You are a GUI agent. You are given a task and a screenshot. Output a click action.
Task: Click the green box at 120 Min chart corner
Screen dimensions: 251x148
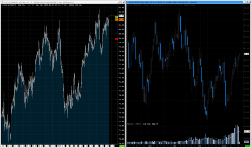tap(122, 146)
